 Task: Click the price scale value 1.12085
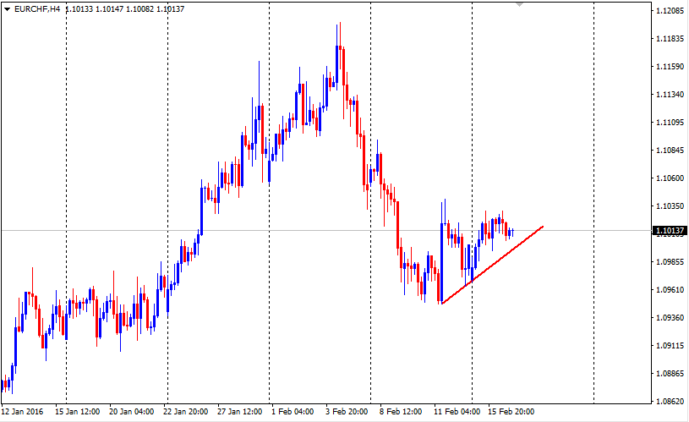670,11
